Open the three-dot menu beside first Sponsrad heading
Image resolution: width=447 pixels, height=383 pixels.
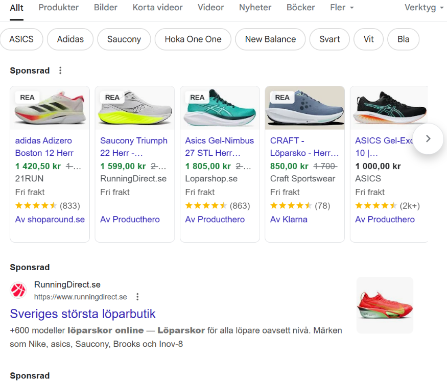click(60, 70)
